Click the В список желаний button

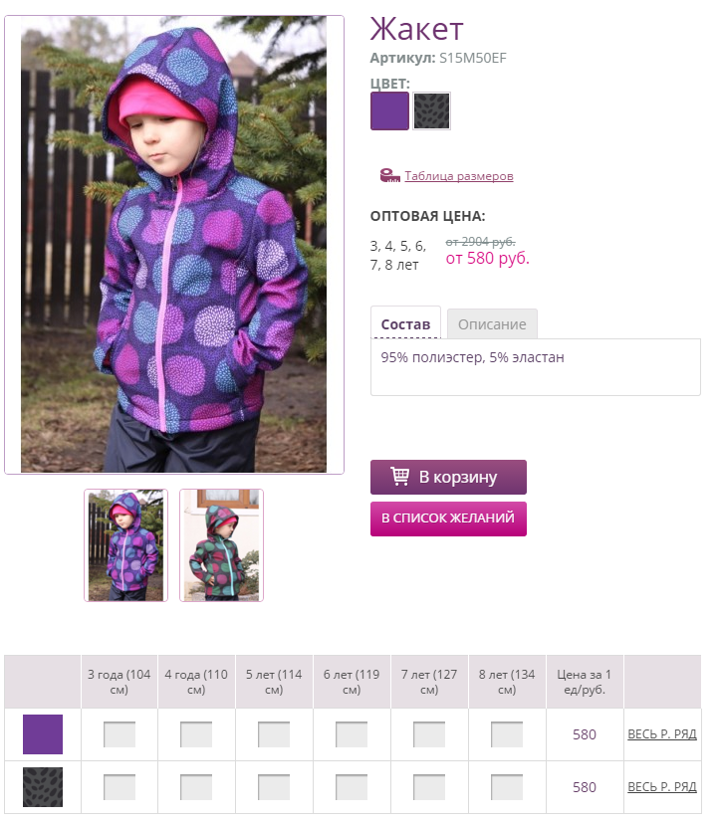tap(448, 518)
